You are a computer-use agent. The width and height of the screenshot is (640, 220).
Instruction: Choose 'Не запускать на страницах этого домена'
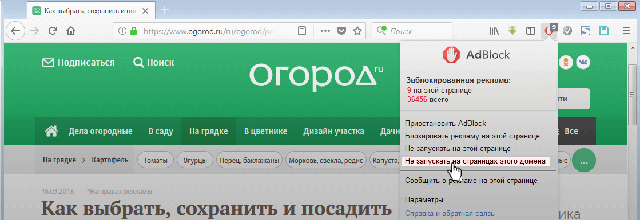[x=475, y=161]
